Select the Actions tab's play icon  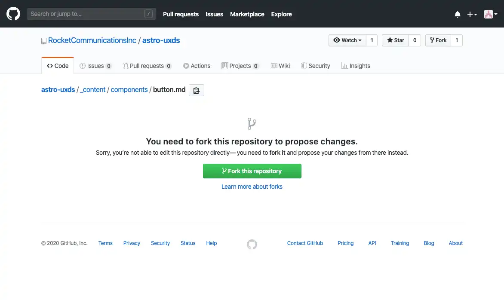186,65
